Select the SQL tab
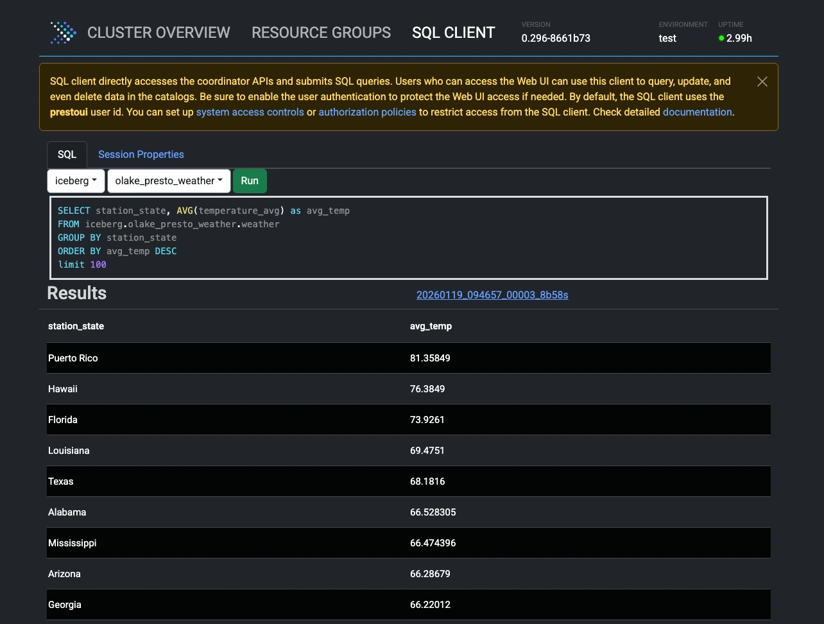The image size is (824, 624). (67, 155)
